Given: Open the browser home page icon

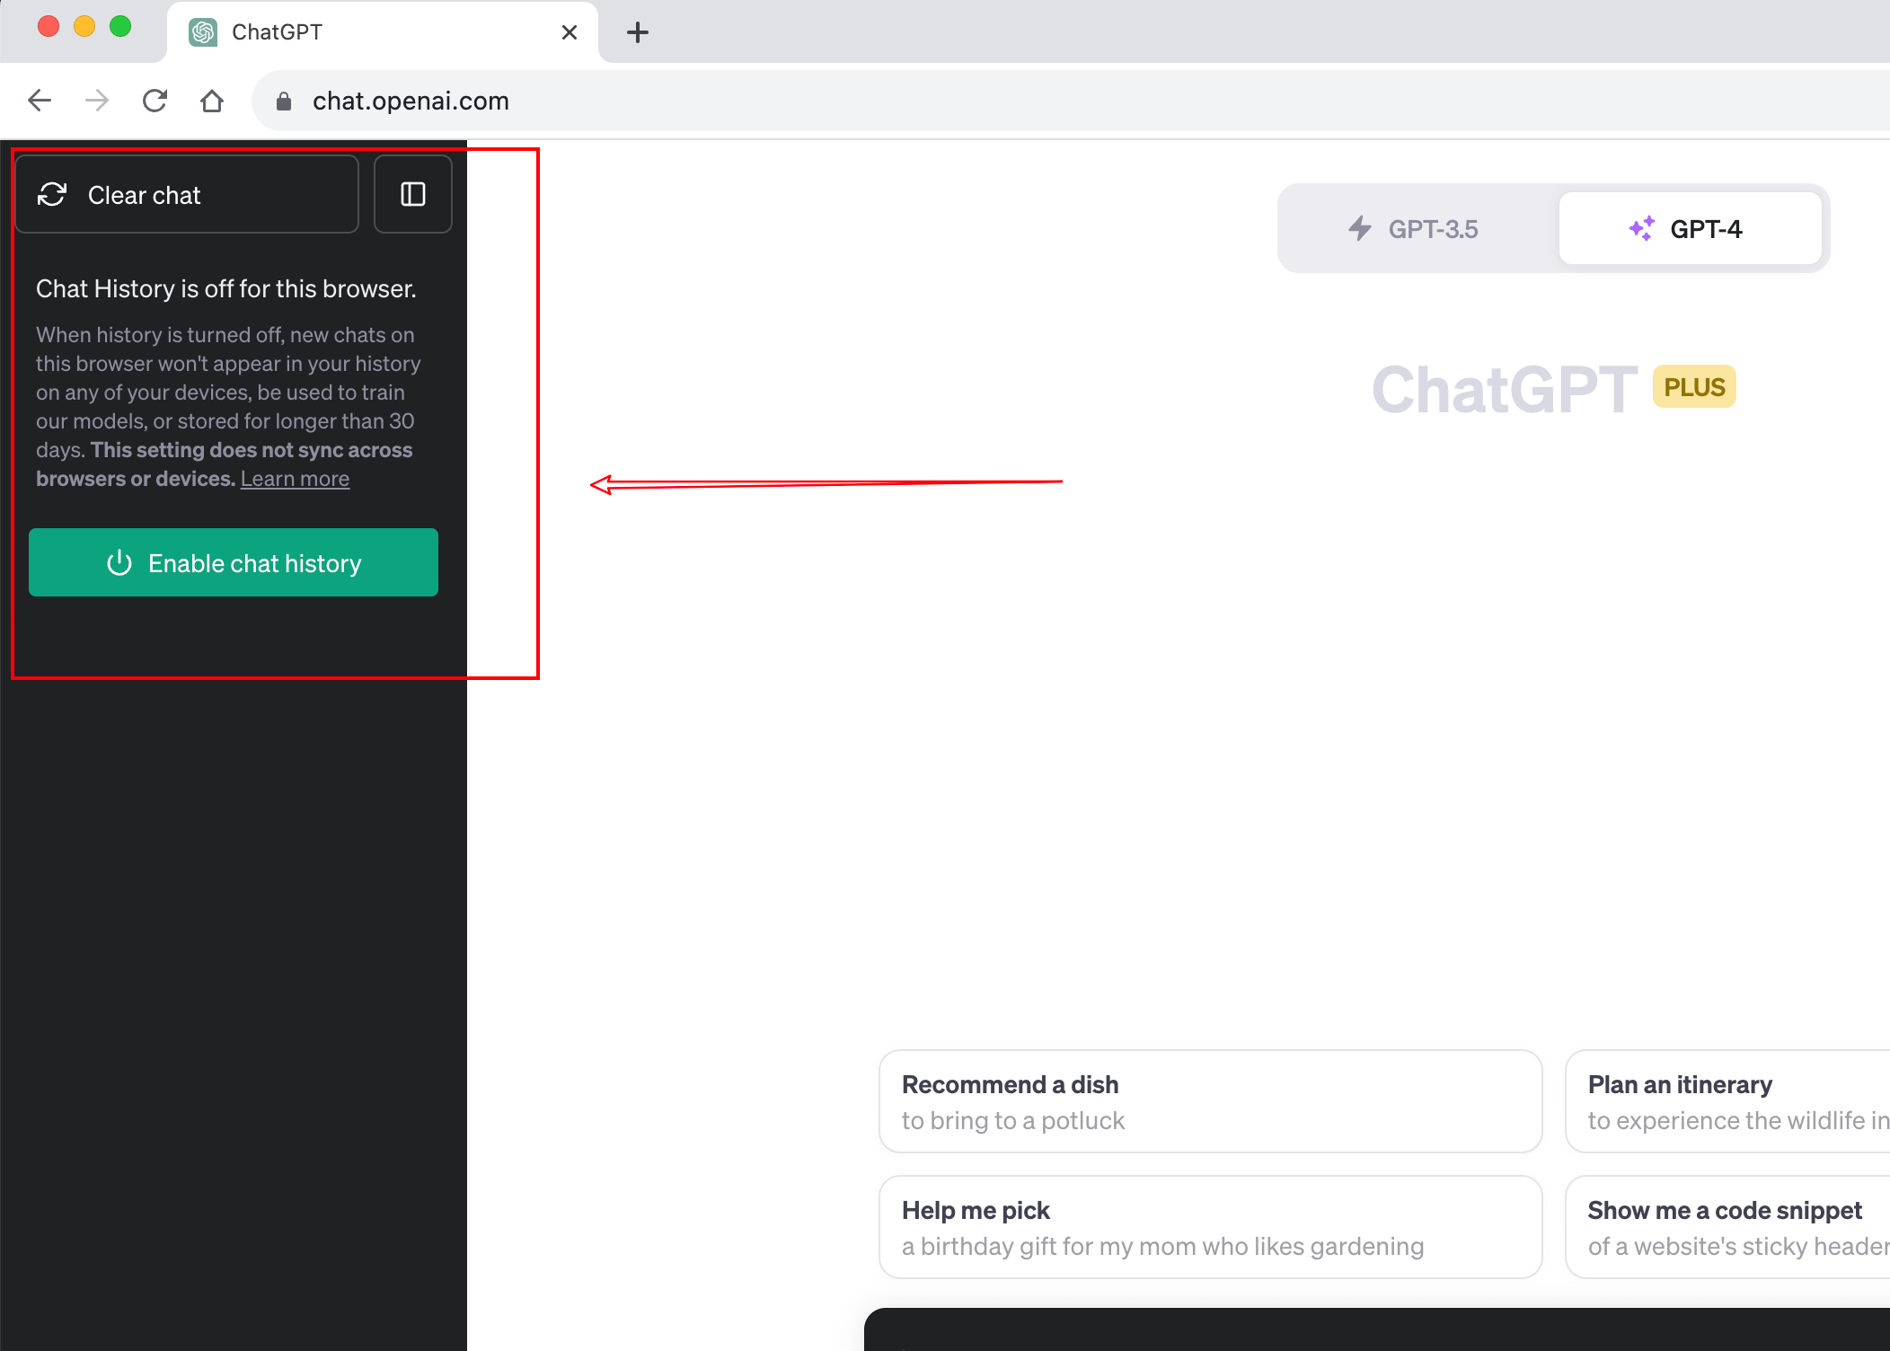Looking at the screenshot, I should [x=212, y=101].
